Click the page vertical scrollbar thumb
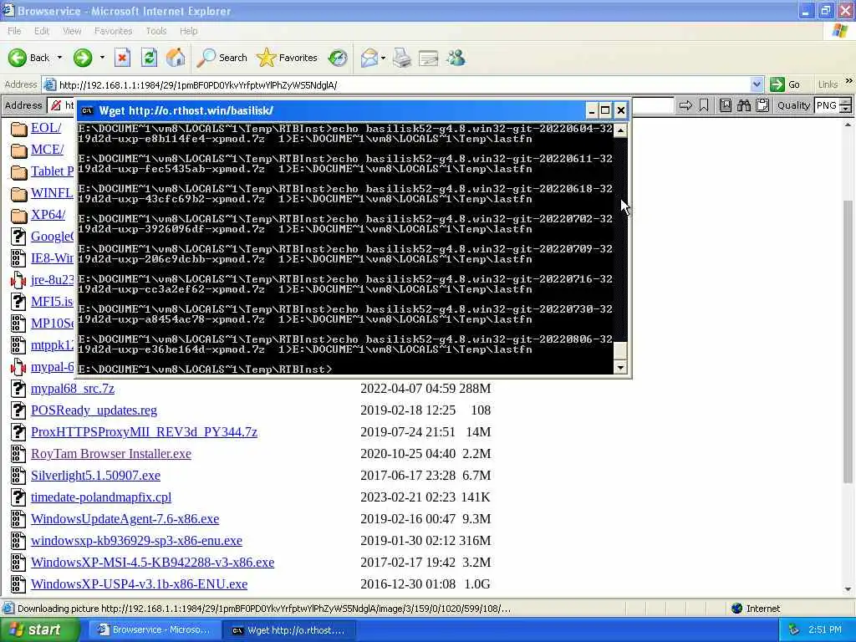The width and height of the screenshot is (856, 642). (x=848, y=341)
